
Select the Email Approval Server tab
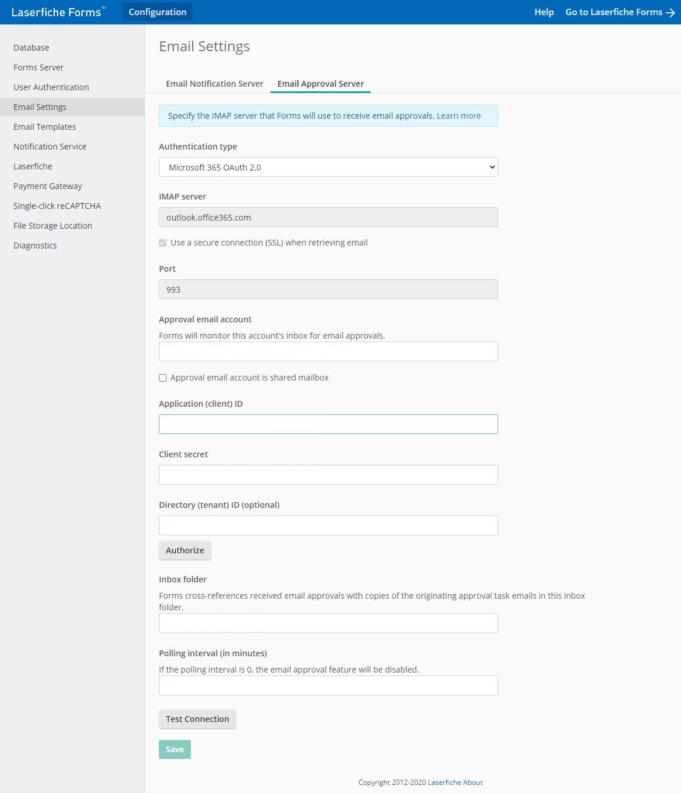[x=320, y=83]
